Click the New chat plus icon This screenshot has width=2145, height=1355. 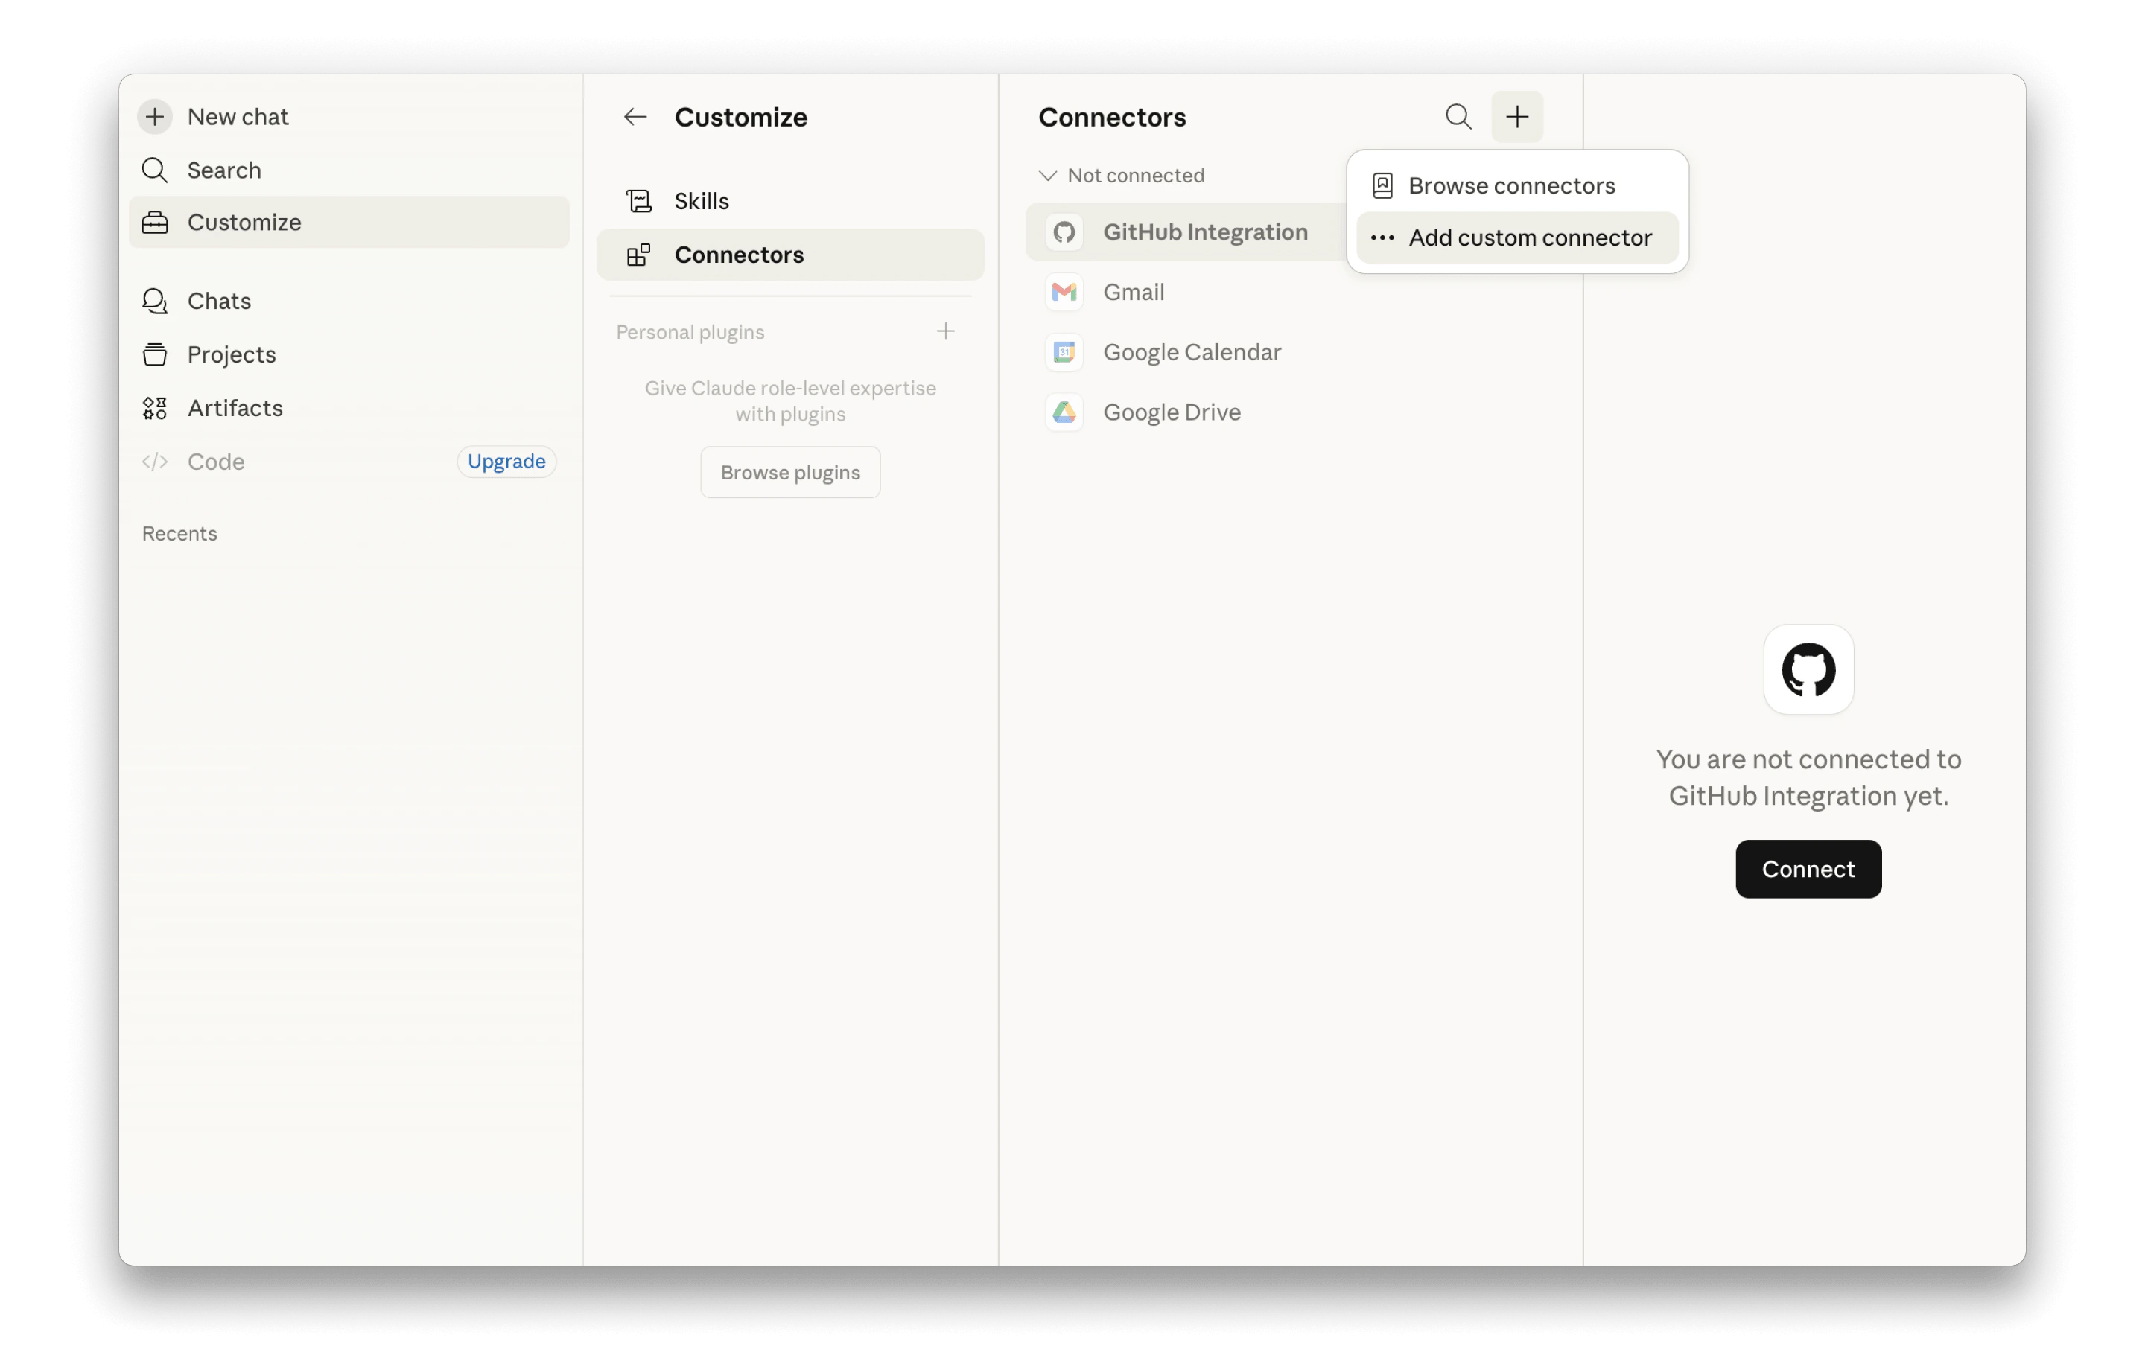click(155, 117)
